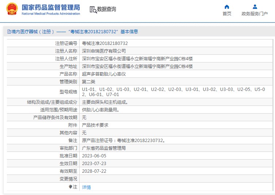Click the document icon before 境内医疗器械
The width and height of the screenshot is (275, 195).
tap(9, 31)
